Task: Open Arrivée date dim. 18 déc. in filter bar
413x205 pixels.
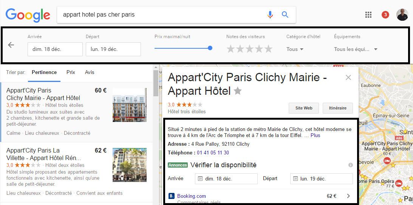Action: 55,49
